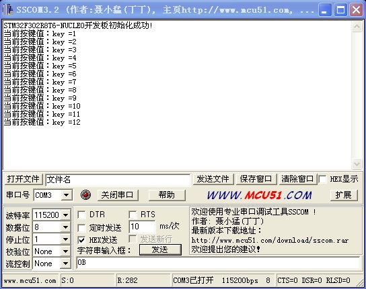The image size is (366, 289).
Task: Click the line reading key =6
Action: (40, 74)
